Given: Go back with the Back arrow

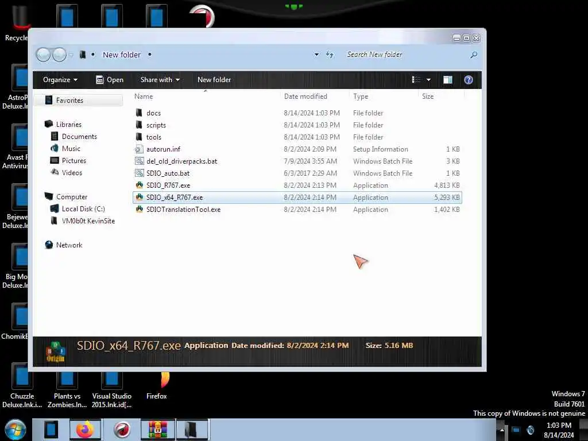Looking at the screenshot, I should [x=43, y=55].
